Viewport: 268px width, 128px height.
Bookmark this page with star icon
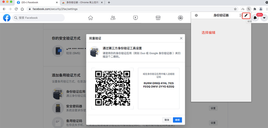coord(235,9)
